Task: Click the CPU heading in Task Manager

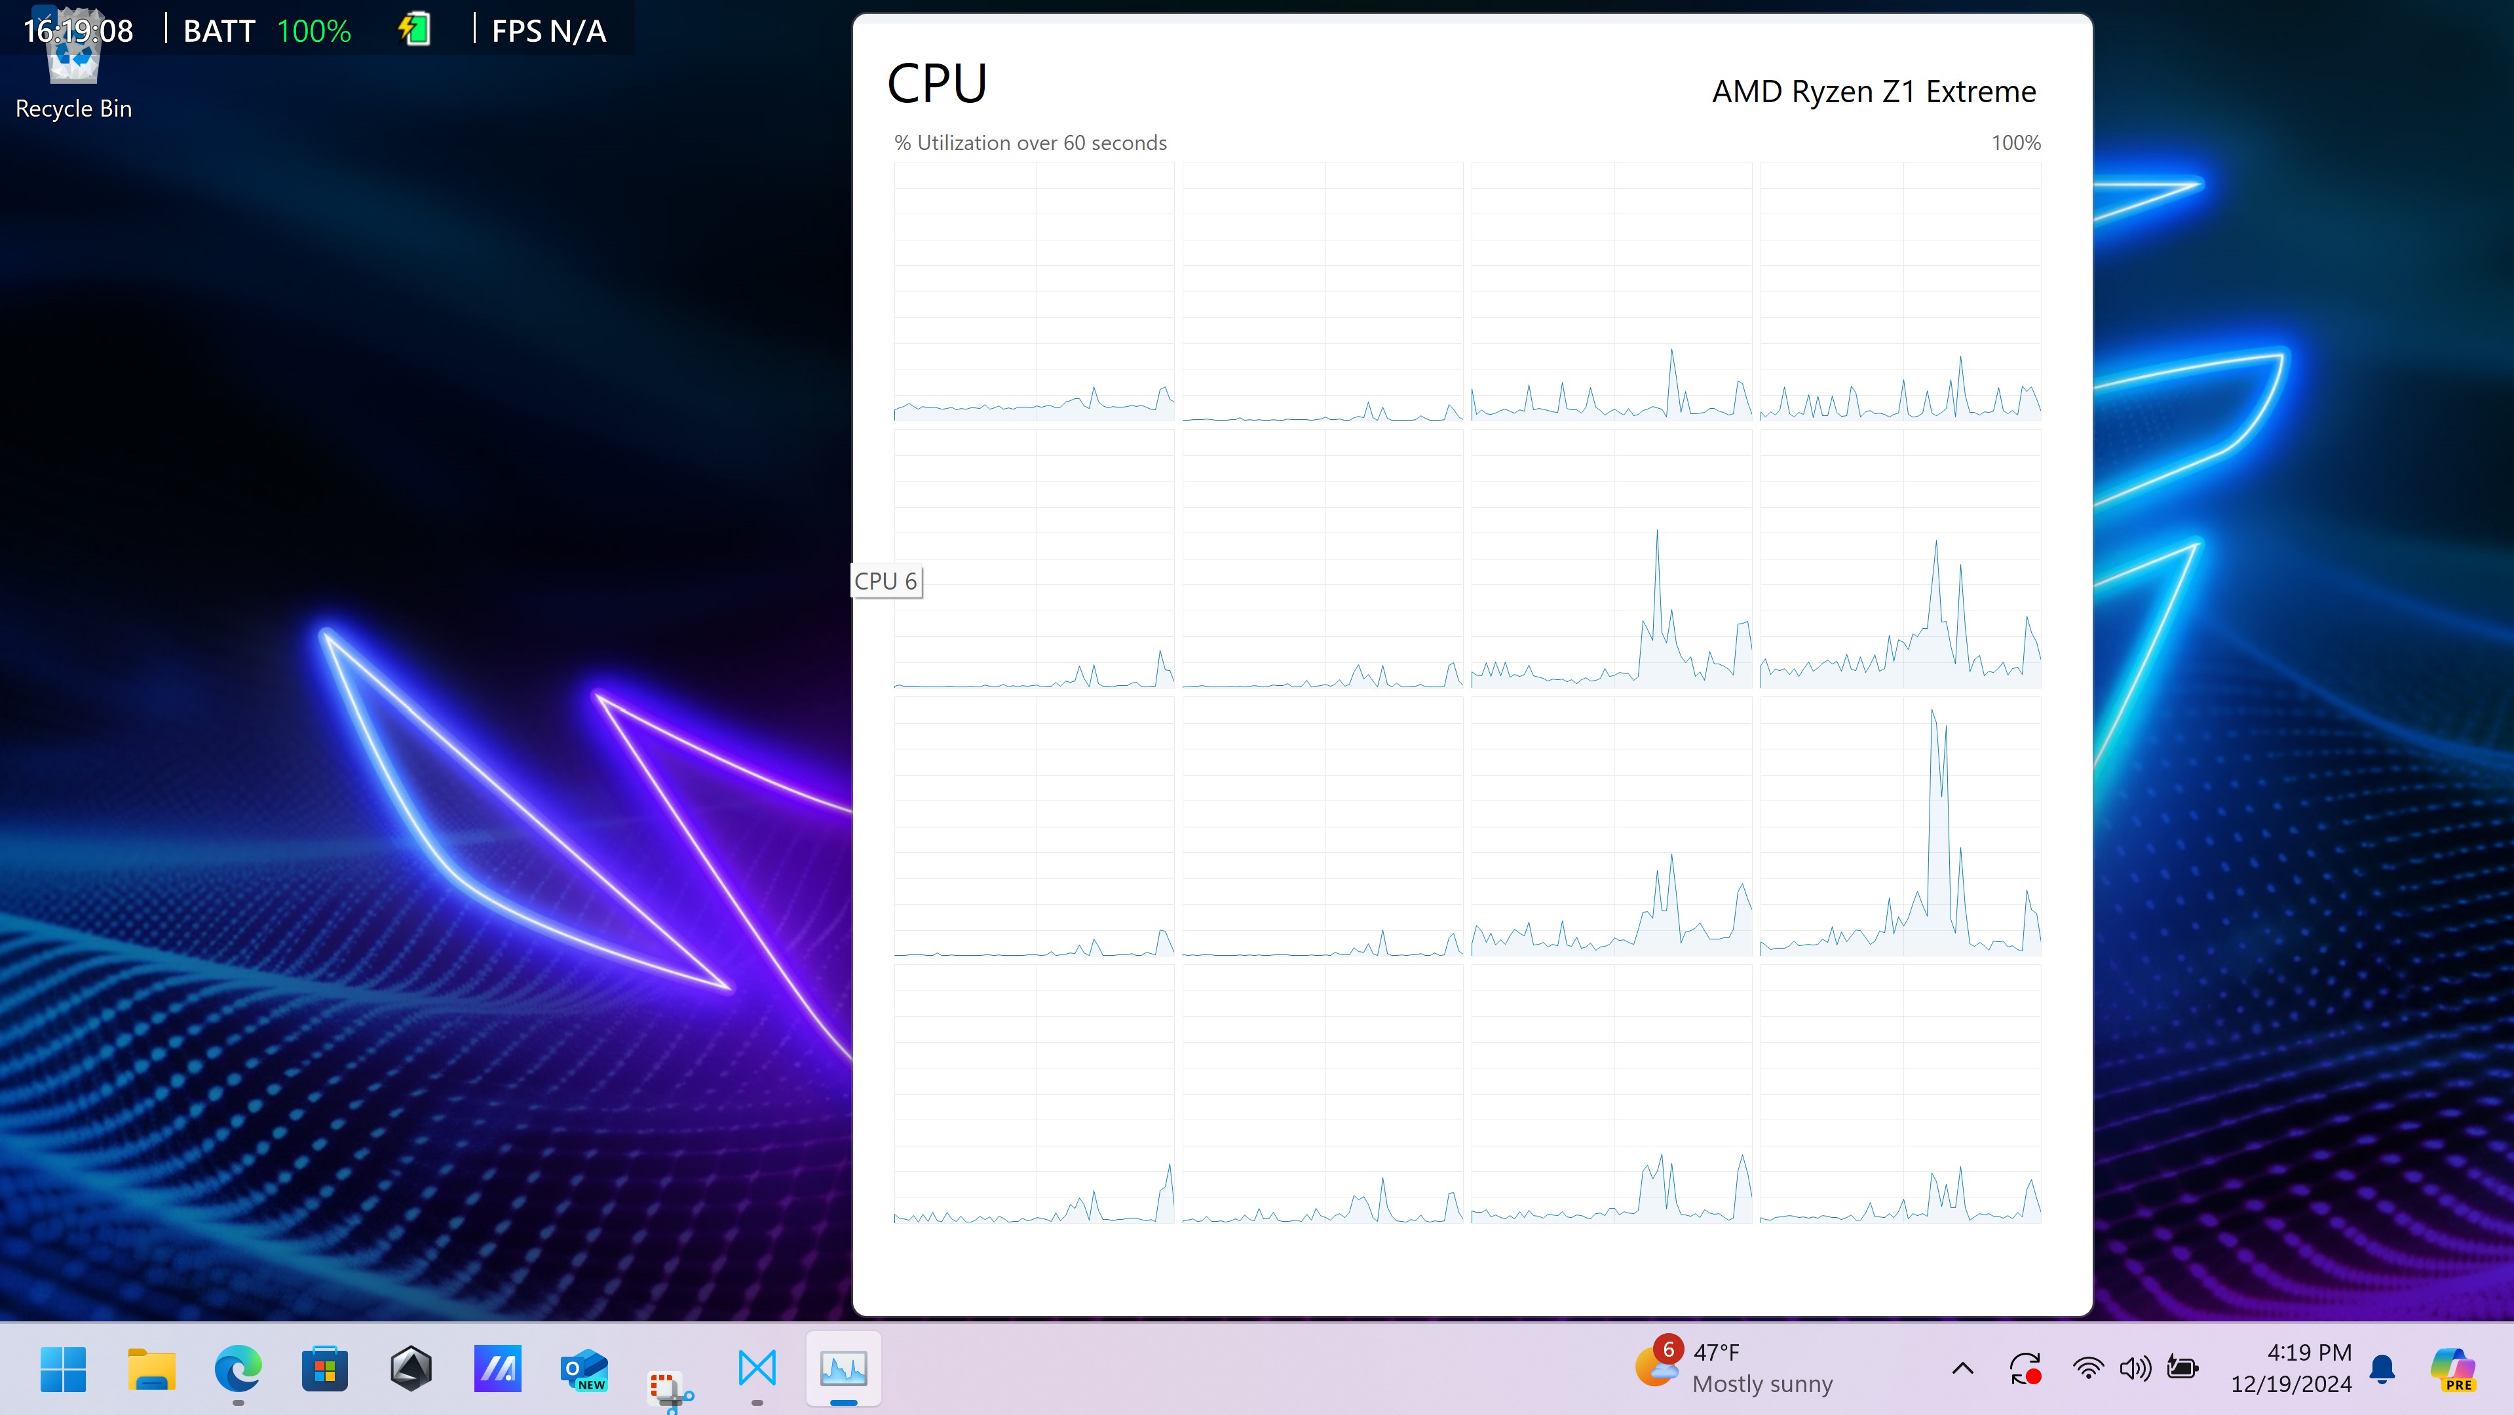Action: point(937,83)
